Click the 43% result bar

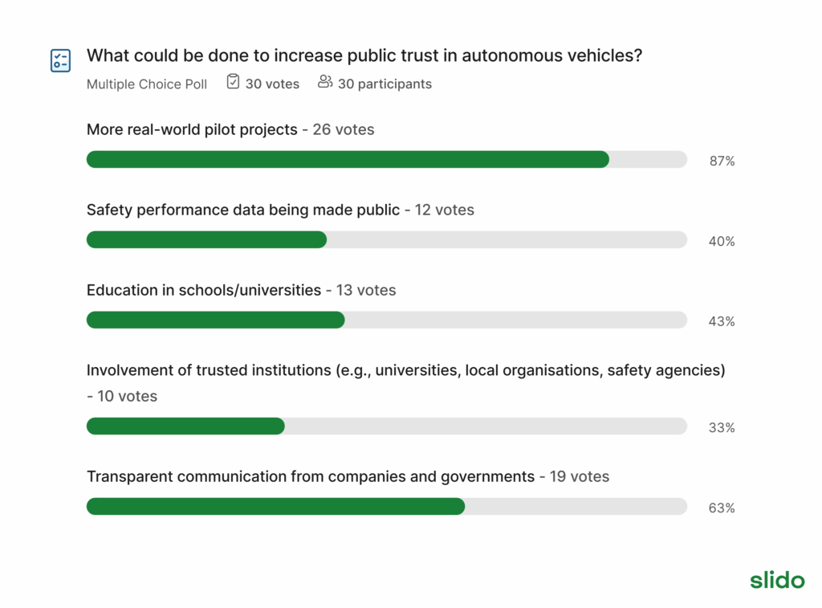[x=386, y=320]
